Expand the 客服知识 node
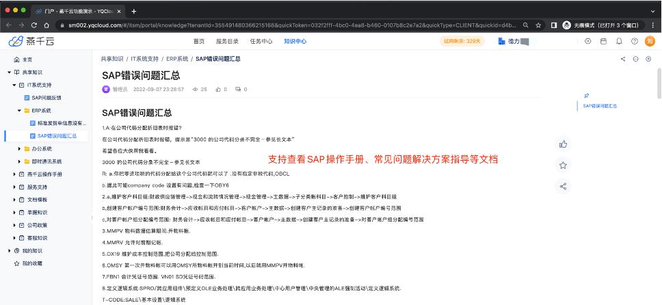This screenshot has width=662, height=305. 14,238
